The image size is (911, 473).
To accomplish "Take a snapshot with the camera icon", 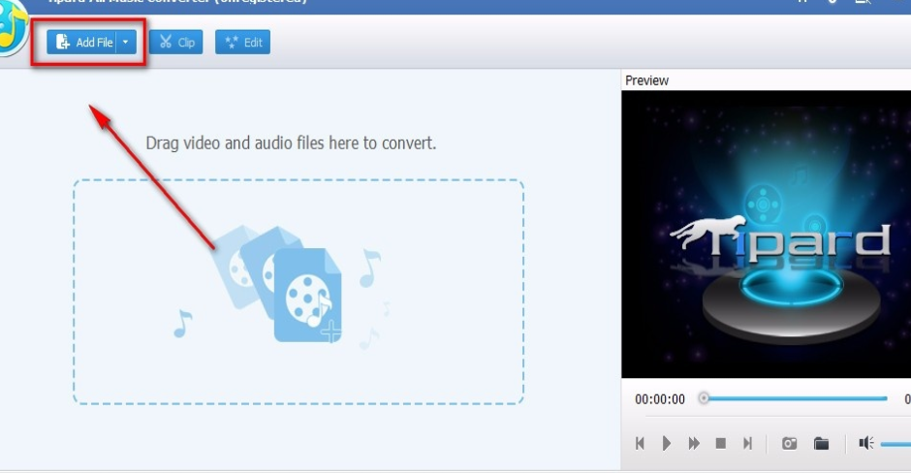I will (x=789, y=443).
